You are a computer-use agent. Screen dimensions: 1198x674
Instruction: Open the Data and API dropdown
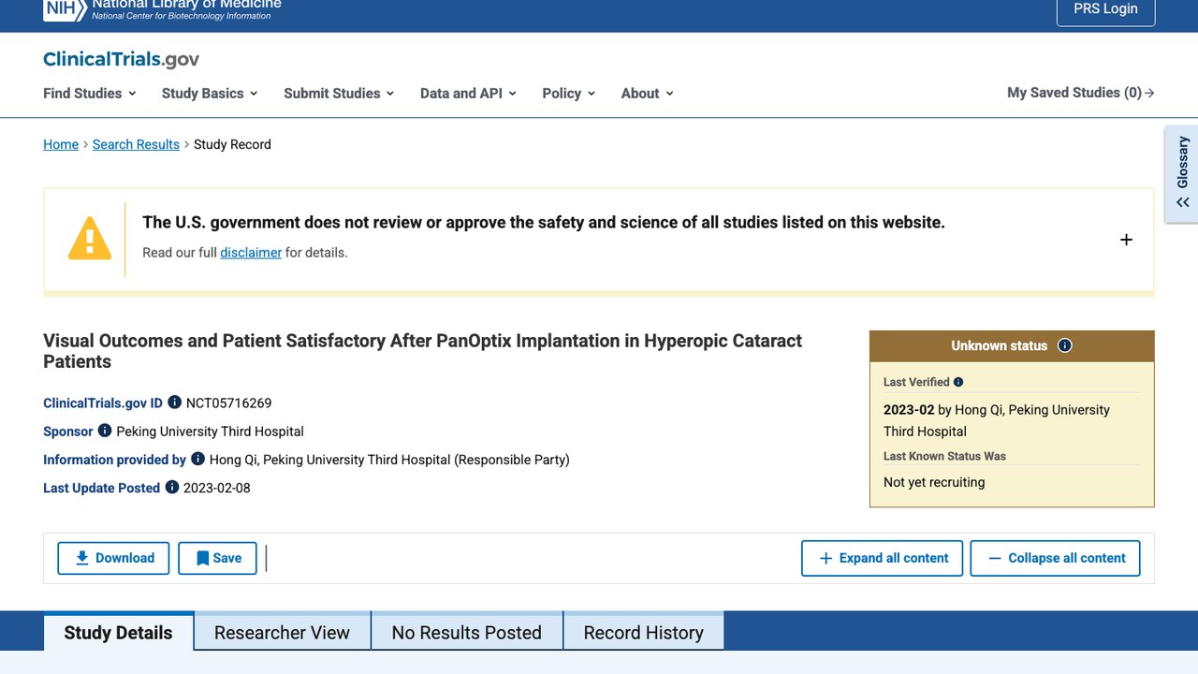click(468, 93)
